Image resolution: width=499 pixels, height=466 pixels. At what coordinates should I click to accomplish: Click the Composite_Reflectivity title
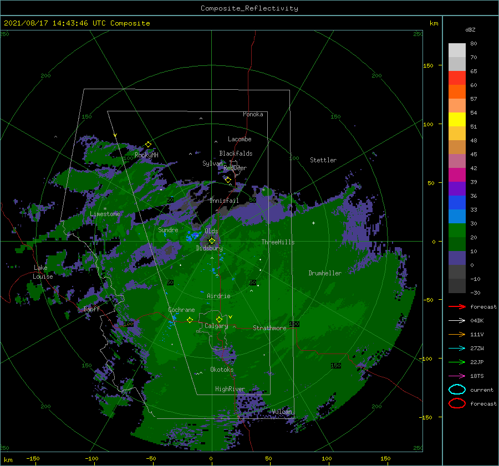[249, 8]
